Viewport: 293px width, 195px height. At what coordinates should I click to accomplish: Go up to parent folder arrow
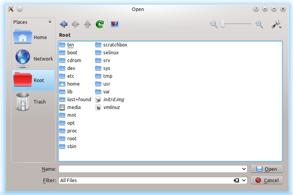coord(88,24)
